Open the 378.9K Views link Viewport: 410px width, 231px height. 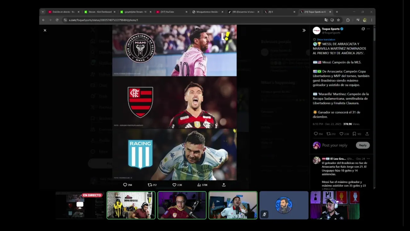[x=351, y=124]
